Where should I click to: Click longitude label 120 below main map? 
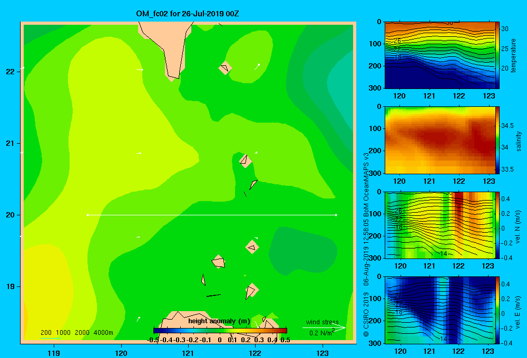(121, 353)
